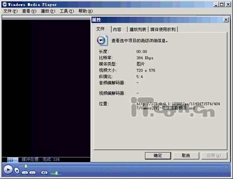Click the 音频编解码器 label

coord(112,83)
